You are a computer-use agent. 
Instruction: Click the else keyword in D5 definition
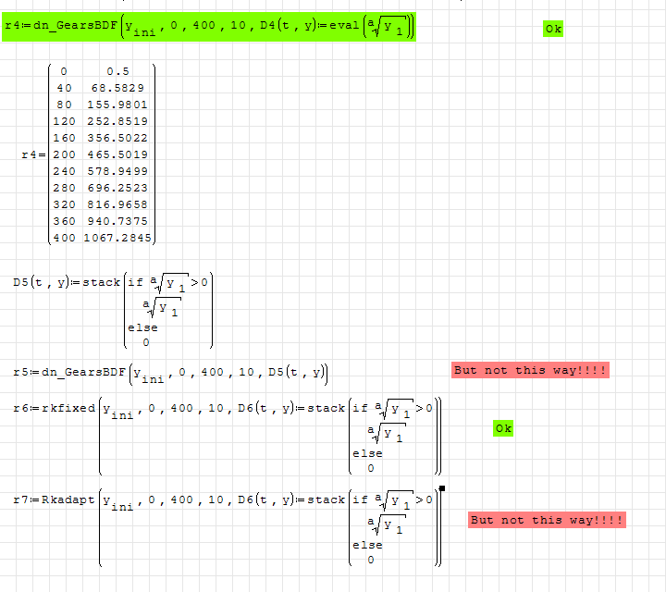click(x=142, y=327)
